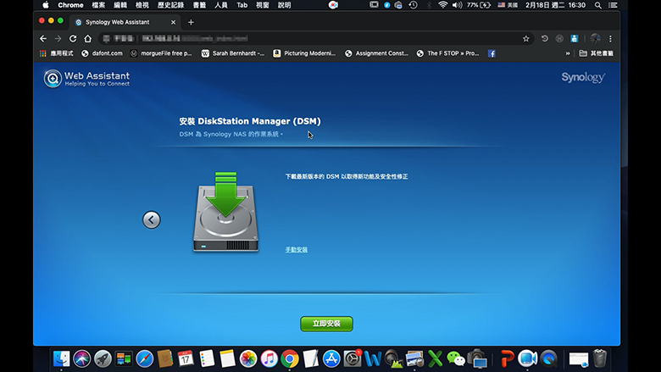Open Safari from the Dock
Viewport: 661px width, 372px height.
click(x=145, y=359)
